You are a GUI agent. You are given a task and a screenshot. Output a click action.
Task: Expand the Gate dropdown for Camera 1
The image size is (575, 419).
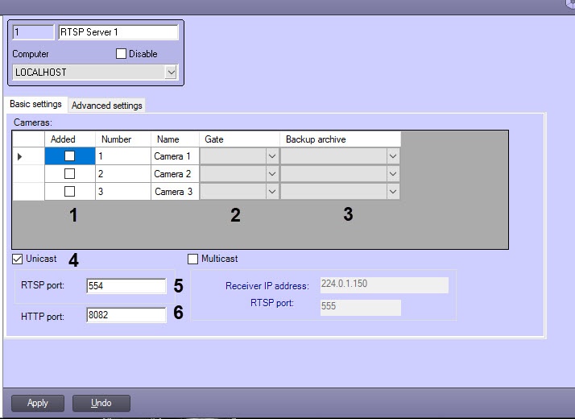point(271,156)
